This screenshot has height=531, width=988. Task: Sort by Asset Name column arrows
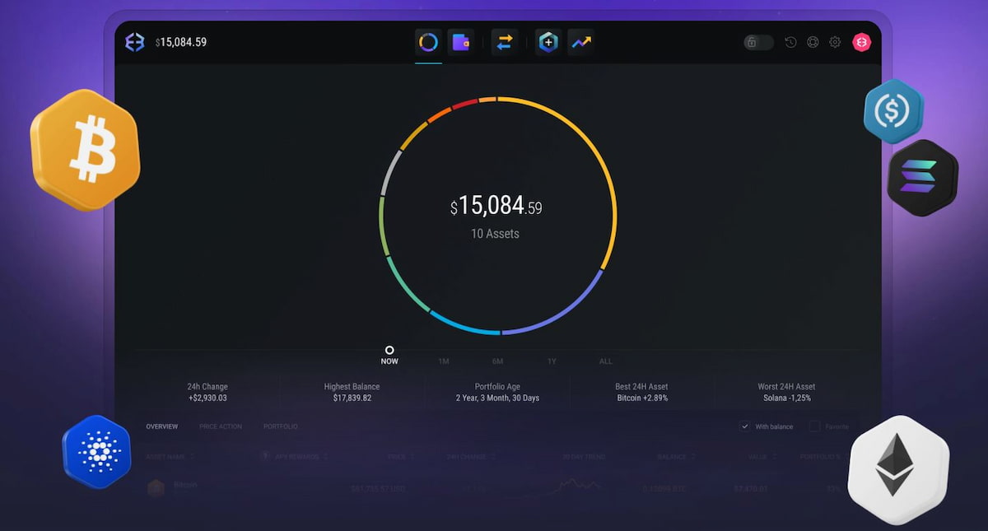[x=192, y=456]
